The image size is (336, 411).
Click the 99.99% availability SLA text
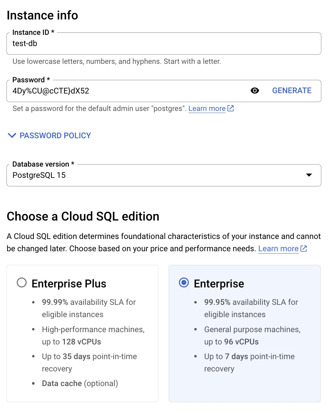[x=89, y=308]
